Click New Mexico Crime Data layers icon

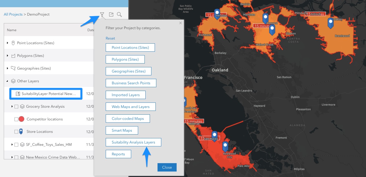click(22, 157)
